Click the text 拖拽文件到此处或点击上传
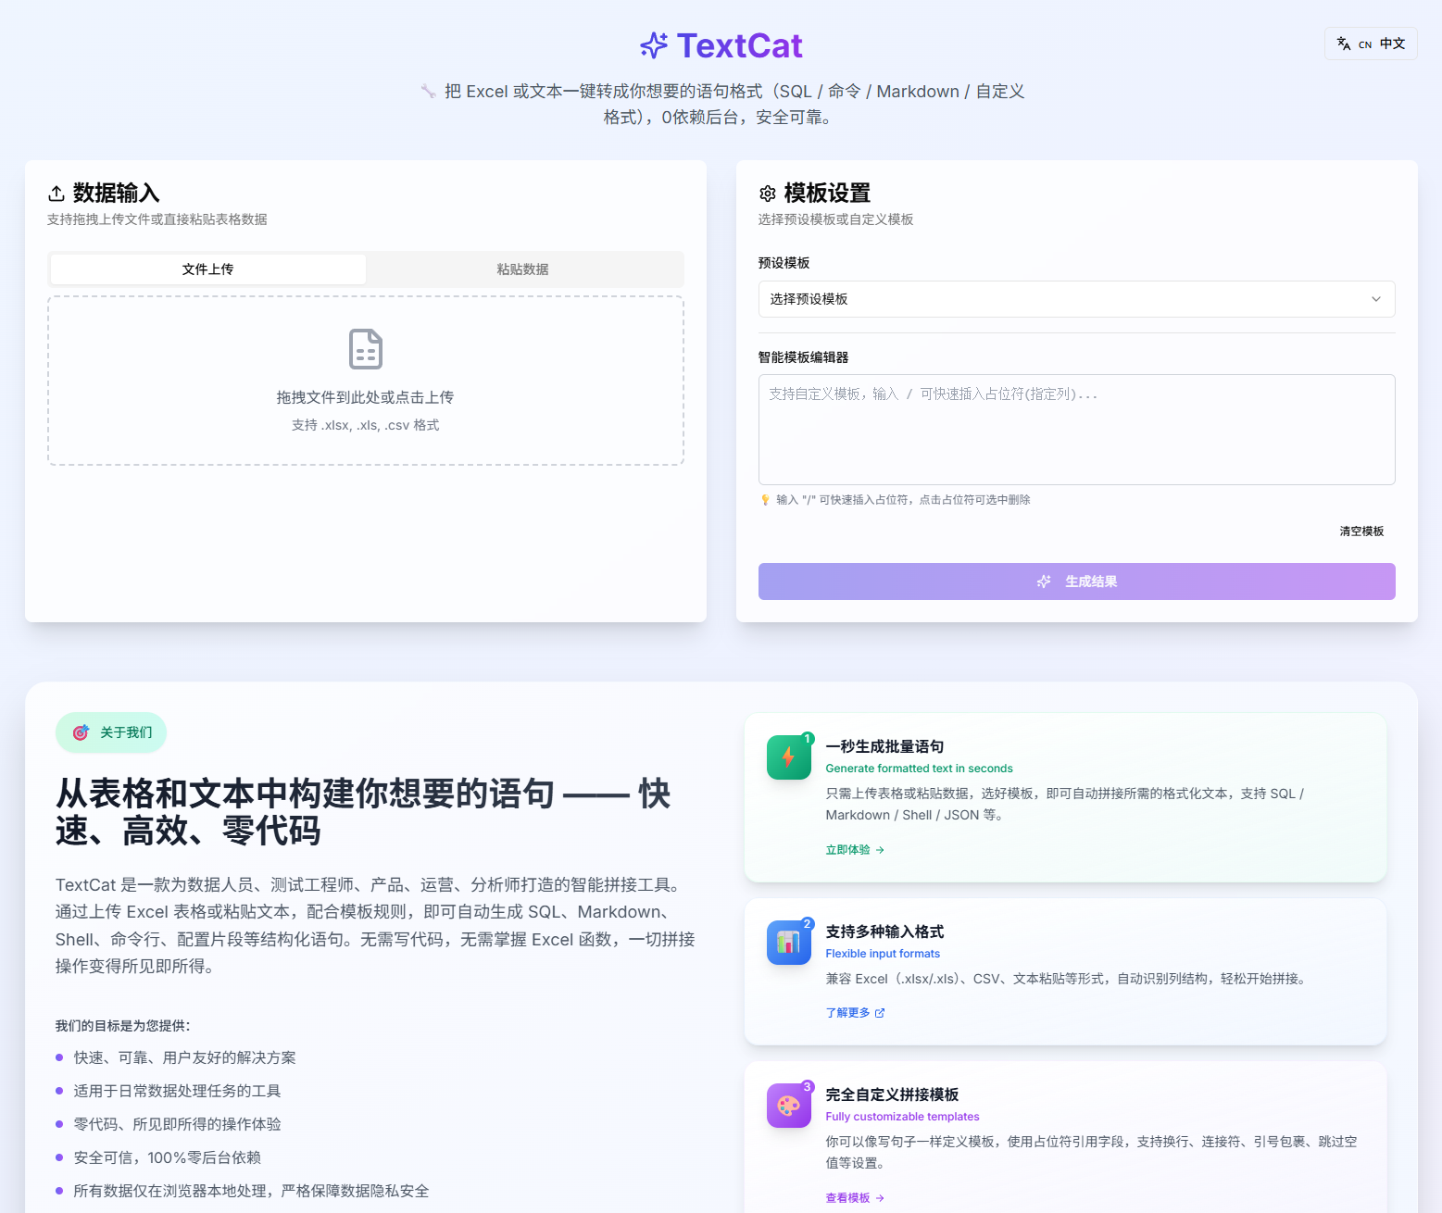Viewport: 1442px width, 1213px height. [366, 397]
